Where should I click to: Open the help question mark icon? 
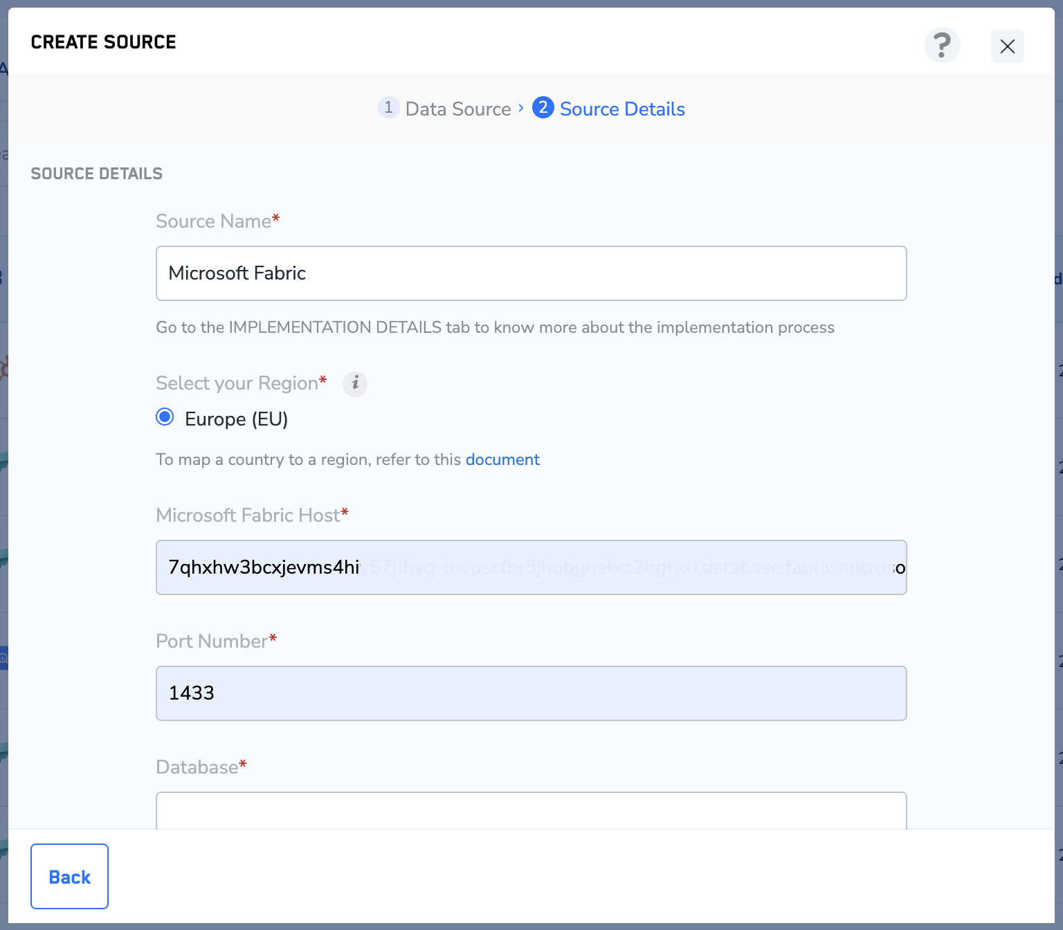click(942, 46)
